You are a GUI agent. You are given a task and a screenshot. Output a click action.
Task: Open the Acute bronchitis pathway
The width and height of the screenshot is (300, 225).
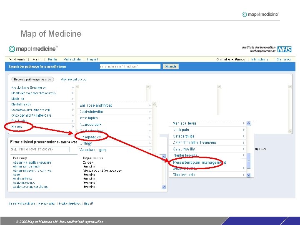(23, 182)
